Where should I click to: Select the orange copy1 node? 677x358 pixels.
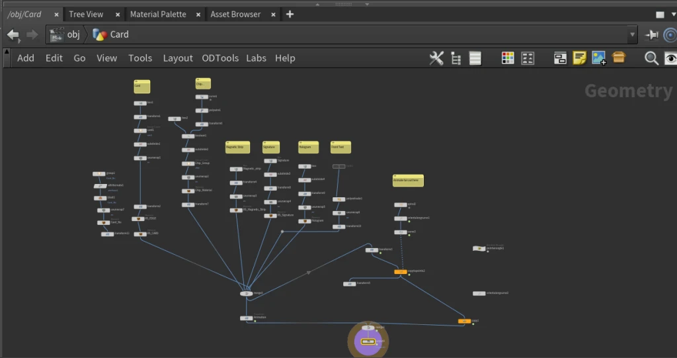[x=464, y=321]
